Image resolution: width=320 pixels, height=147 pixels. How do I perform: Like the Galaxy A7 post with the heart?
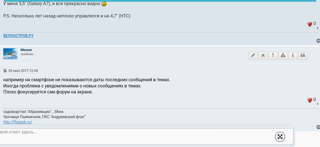pos(309,24)
